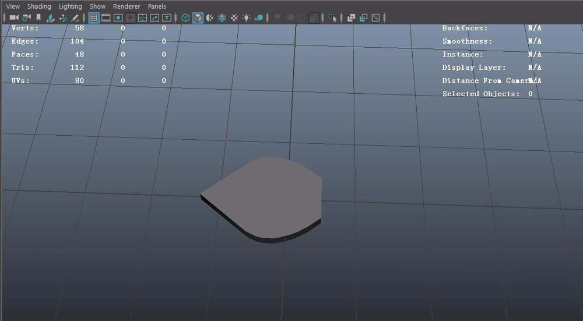The image size is (583, 321).
Task: Click the Isolate Select icon
Action: (x=332, y=17)
